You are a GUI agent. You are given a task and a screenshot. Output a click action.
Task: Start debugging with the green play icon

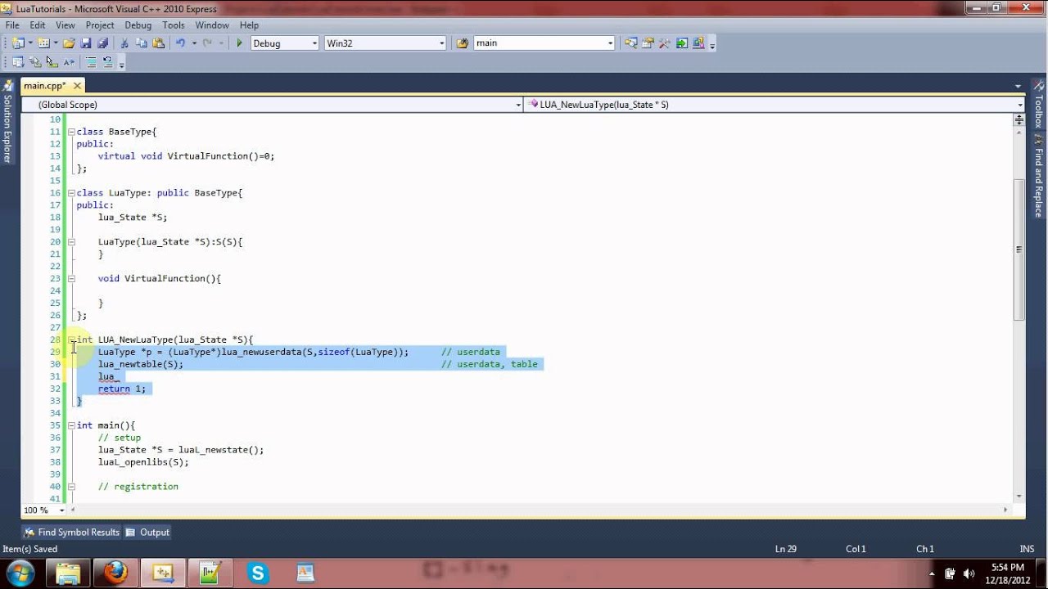[240, 43]
